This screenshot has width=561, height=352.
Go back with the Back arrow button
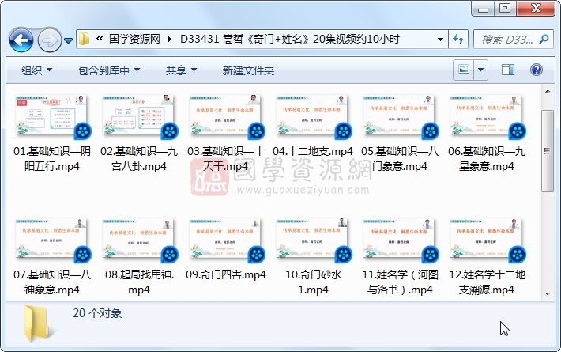[21, 40]
